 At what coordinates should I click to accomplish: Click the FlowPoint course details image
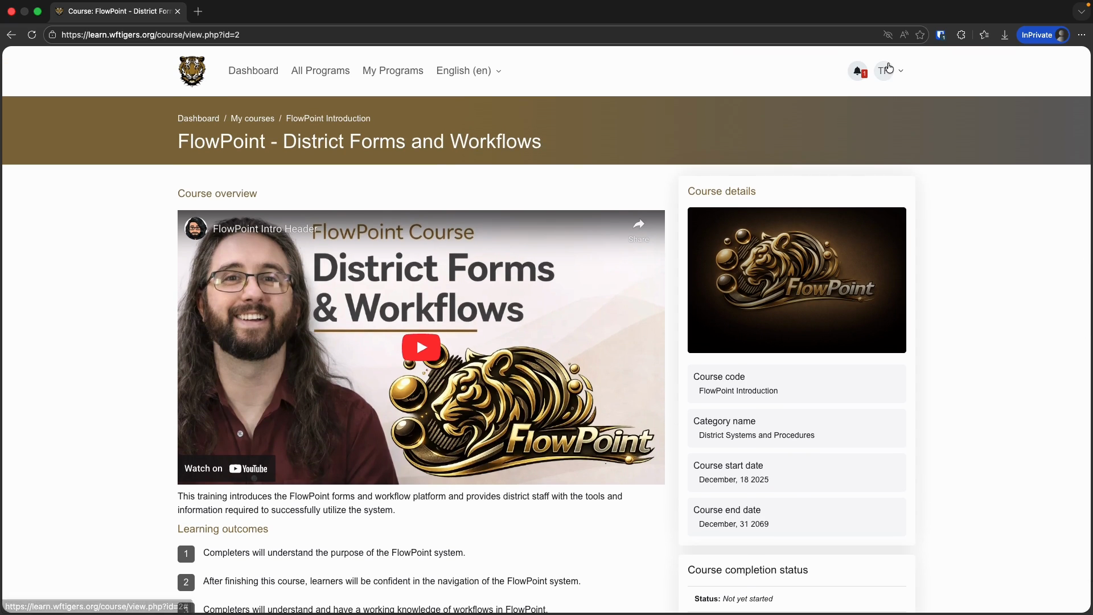[796, 280]
